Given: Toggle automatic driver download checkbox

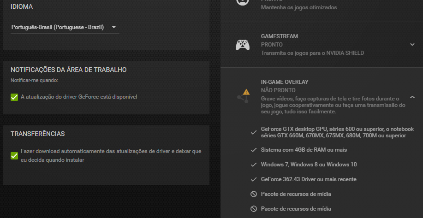Looking at the screenshot, I should [x=14, y=156].
